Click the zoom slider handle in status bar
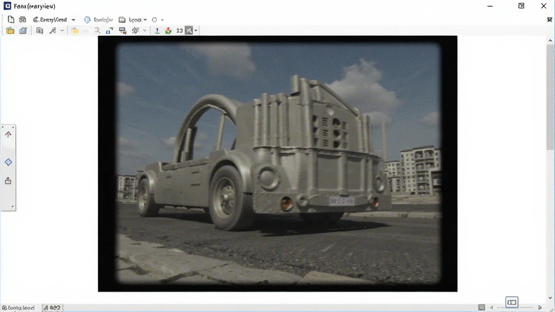 click(x=512, y=302)
